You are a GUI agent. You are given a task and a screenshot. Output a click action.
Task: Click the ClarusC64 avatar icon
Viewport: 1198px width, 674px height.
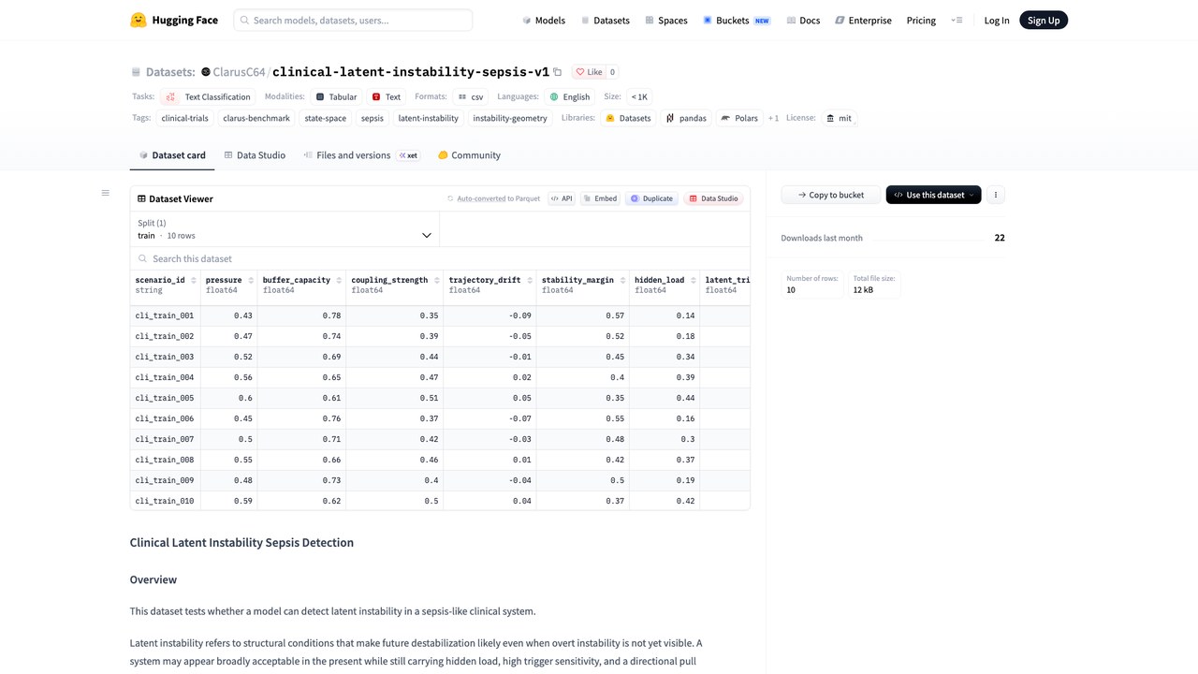click(206, 72)
